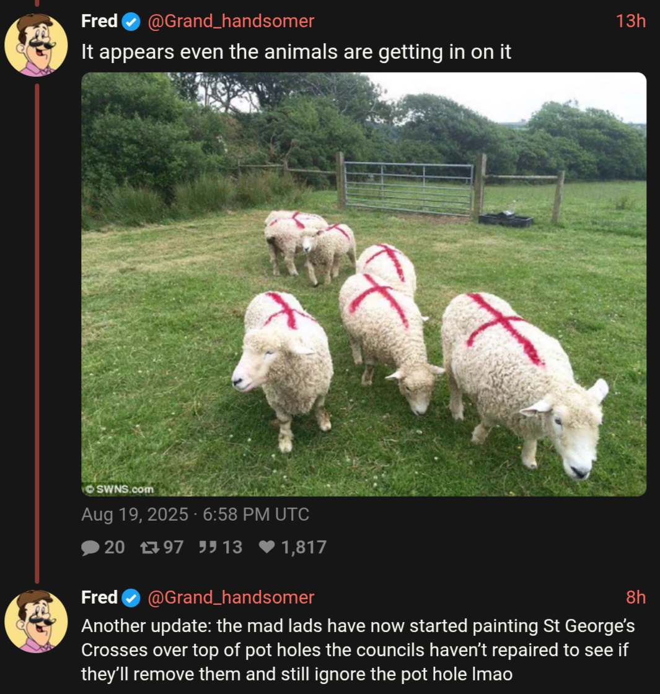Open the 8h timestamp link
This screenshot has width=660, height=694.
[636, 597]
